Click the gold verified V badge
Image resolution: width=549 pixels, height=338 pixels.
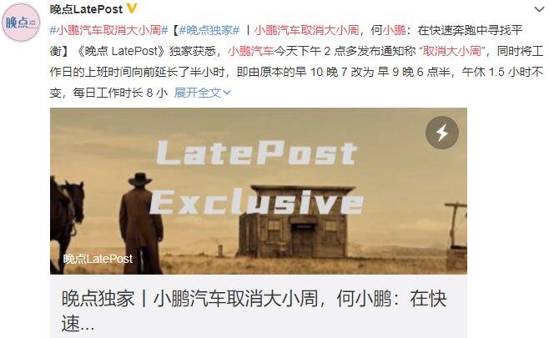pos(132,8)
